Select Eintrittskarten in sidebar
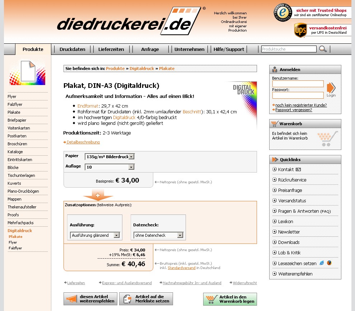 pyautogui.click(x=20, y=160)
